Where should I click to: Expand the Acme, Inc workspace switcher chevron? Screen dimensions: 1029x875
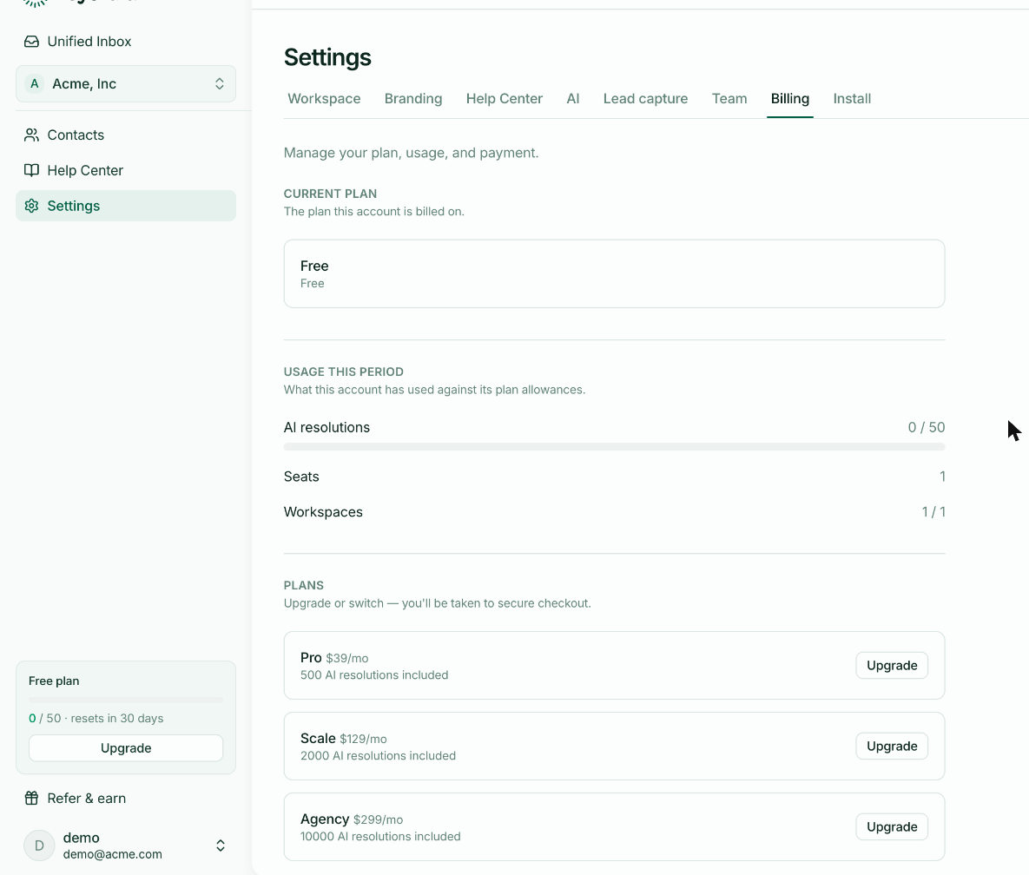tap(219, 84)
